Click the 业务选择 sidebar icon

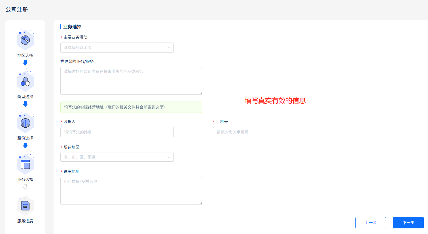coord(25,163)
